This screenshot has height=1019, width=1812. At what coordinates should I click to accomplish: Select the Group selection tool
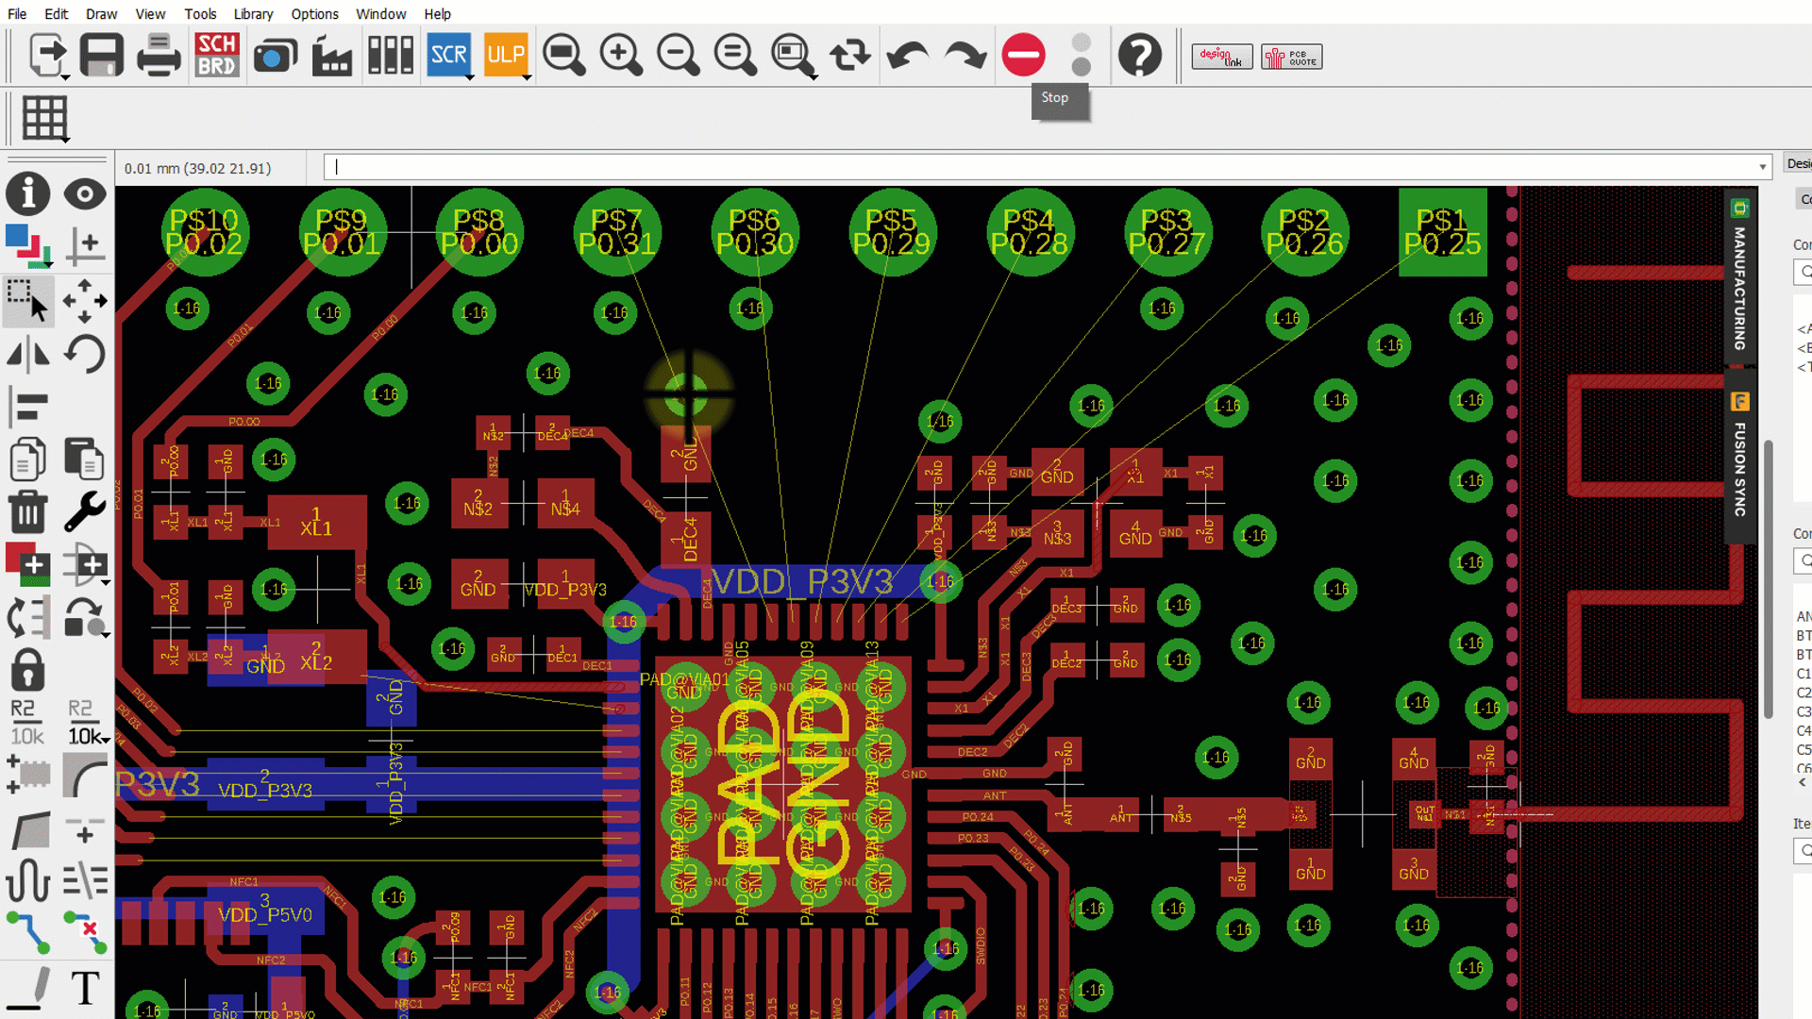(28, 301)
